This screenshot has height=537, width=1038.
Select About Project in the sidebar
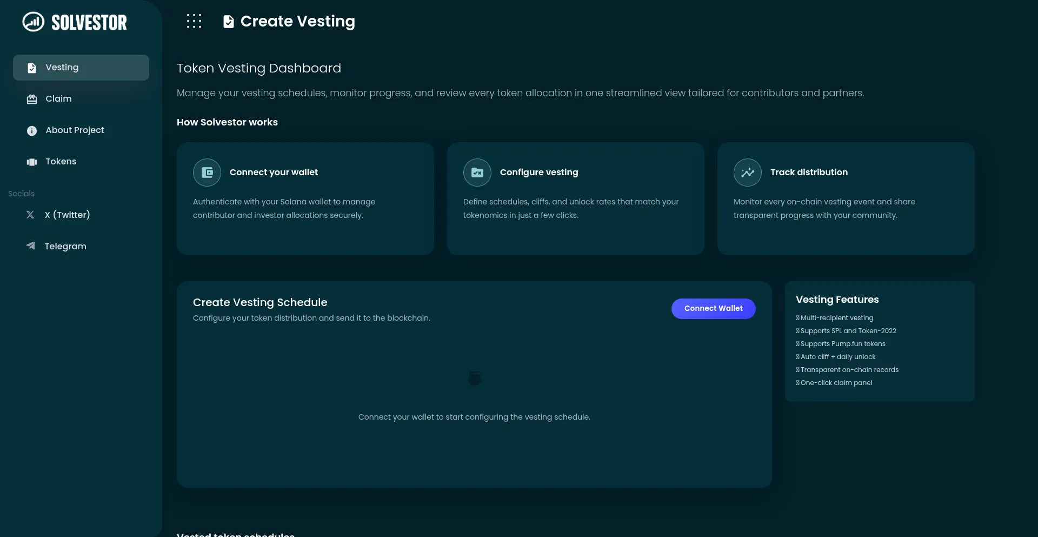pos(75,130)
